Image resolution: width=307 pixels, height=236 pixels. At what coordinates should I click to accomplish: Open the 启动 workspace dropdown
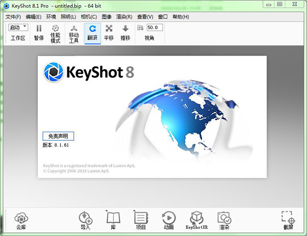coord(18,28)
